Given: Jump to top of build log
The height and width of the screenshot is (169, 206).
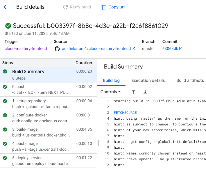Looking at the screenshot, I should 133,92.
